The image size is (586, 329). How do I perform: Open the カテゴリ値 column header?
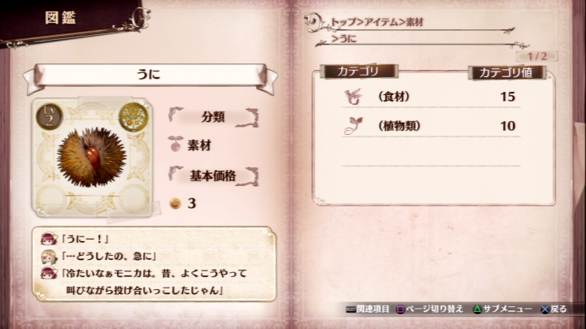(x=506, y=72)
